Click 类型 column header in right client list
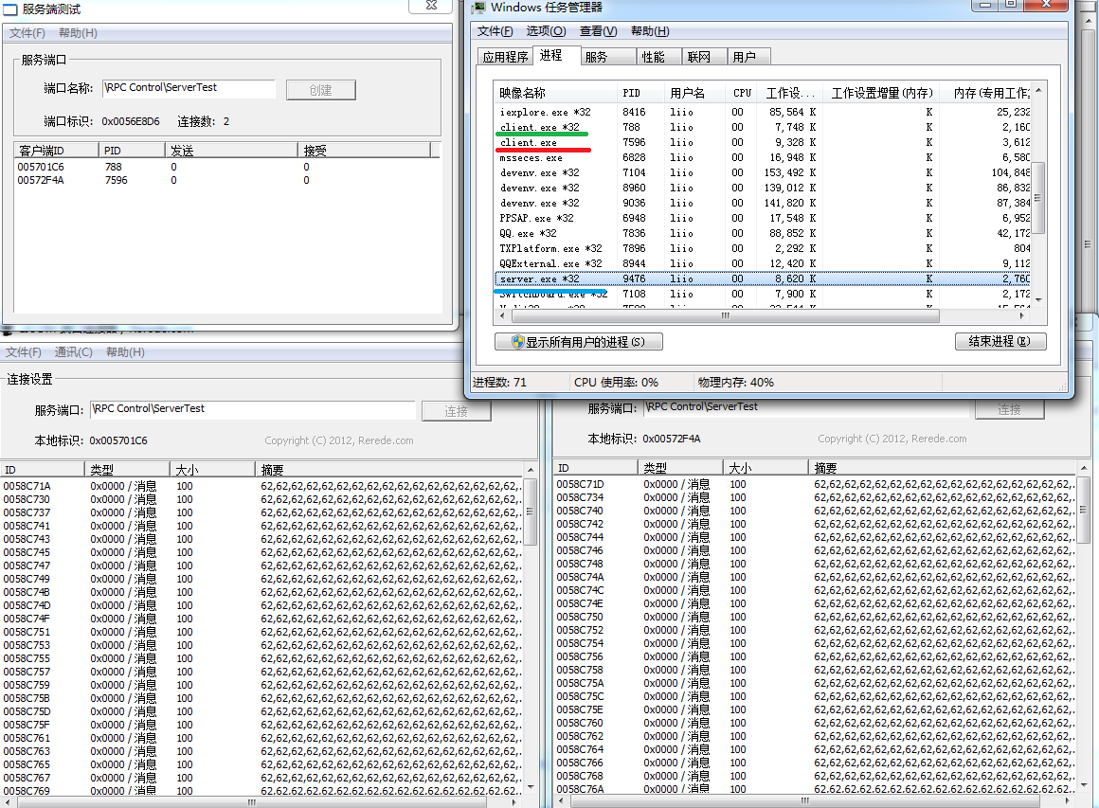 pos(680,467)
